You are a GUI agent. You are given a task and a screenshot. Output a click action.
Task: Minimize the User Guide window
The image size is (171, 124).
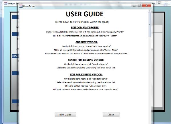point(134,5)
